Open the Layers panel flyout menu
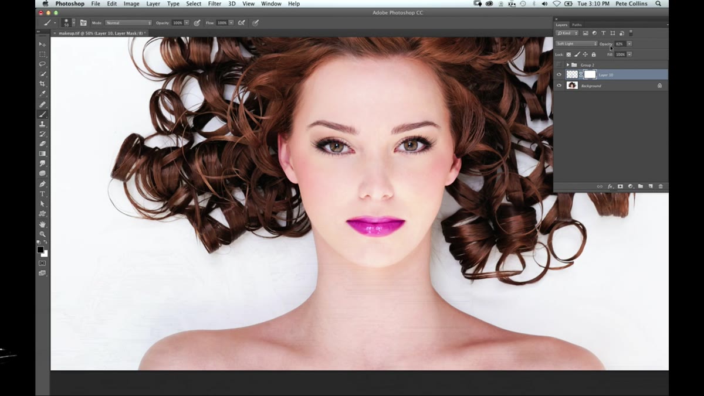This screenshot has width=704, height=396. click(666, 25)
